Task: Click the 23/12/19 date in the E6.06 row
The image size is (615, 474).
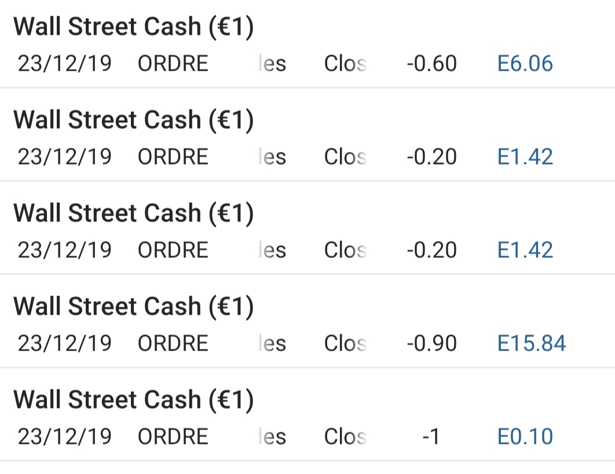Action: tap(64, 63)
